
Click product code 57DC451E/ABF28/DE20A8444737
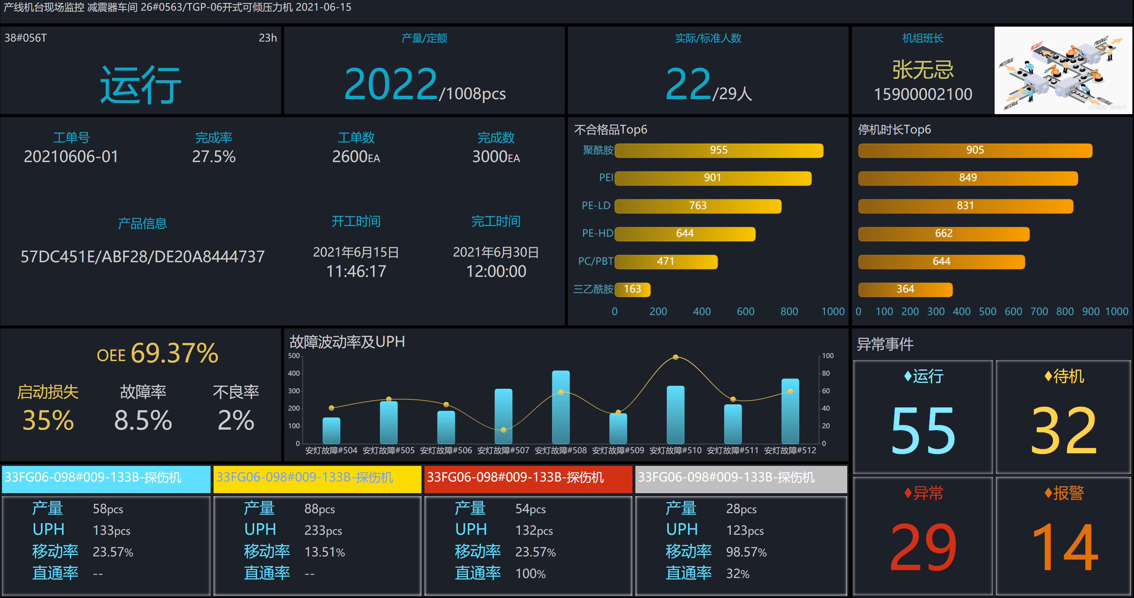(x=143, y=257)
